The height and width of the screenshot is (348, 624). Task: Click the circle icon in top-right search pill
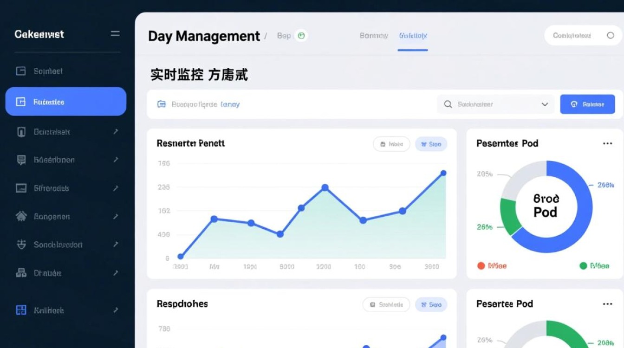[611, 35]
